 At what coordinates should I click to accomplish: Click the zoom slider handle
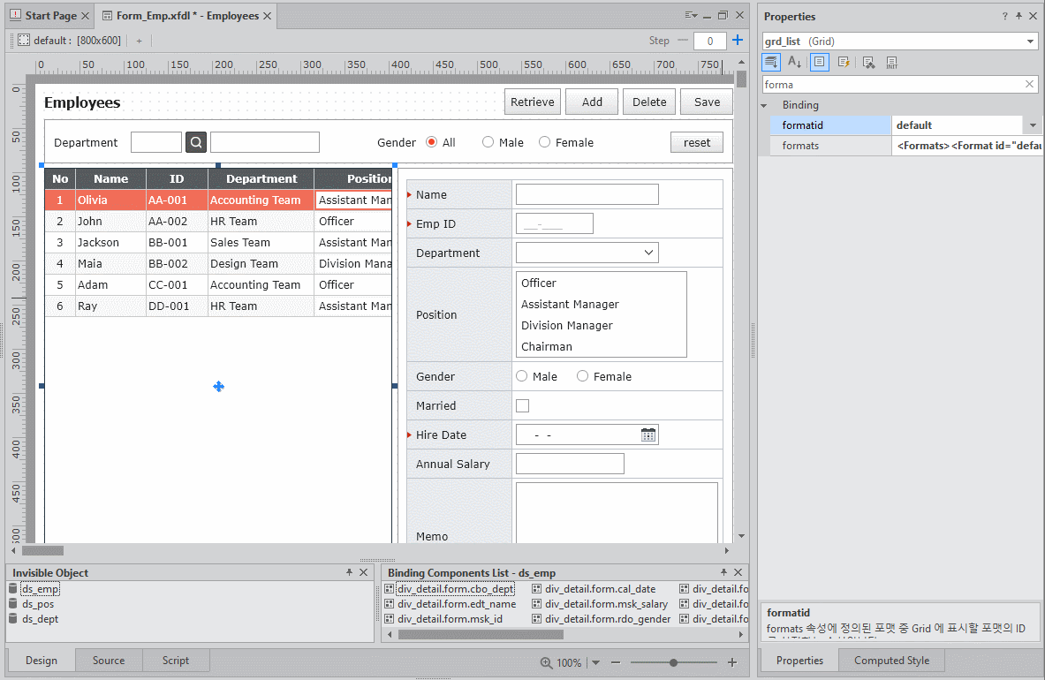[674, 662]
